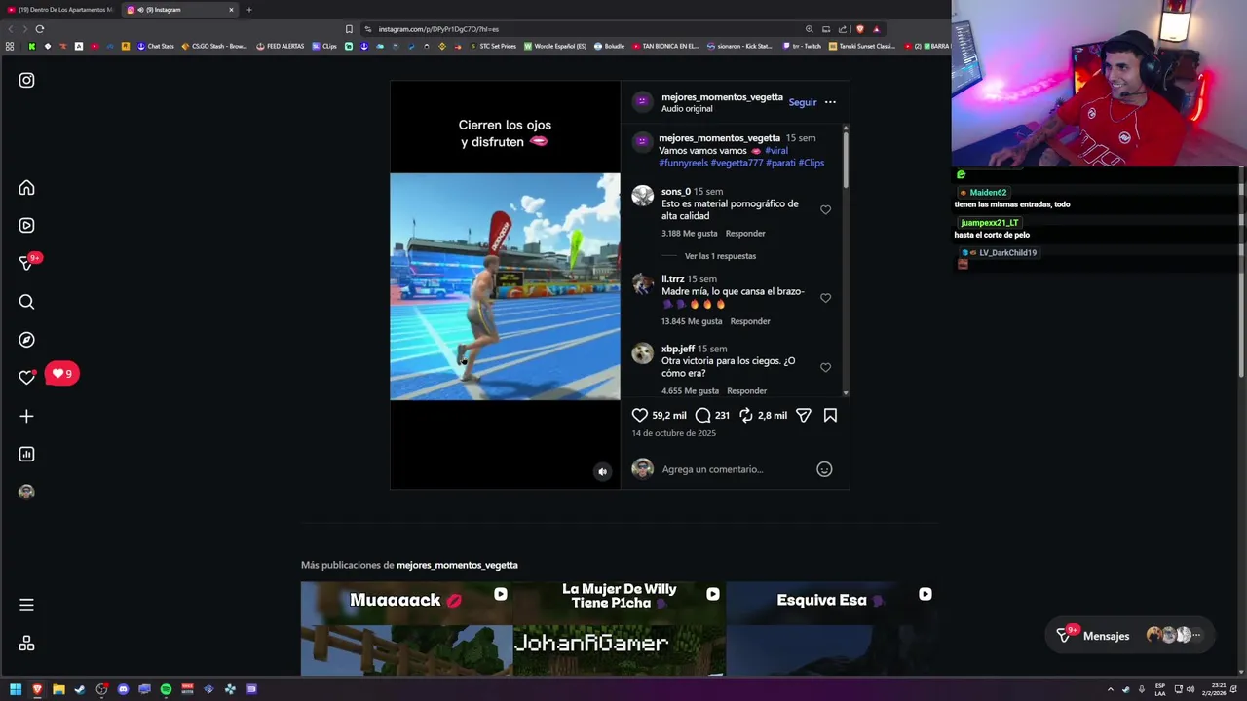The image size is (1247, 701).
Task: Open the Esquiva Esa reel thumbnail
Action: (x=831, y=629)
